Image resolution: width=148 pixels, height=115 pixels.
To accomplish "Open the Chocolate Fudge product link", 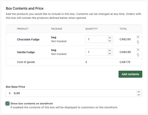I will (28, 39).
